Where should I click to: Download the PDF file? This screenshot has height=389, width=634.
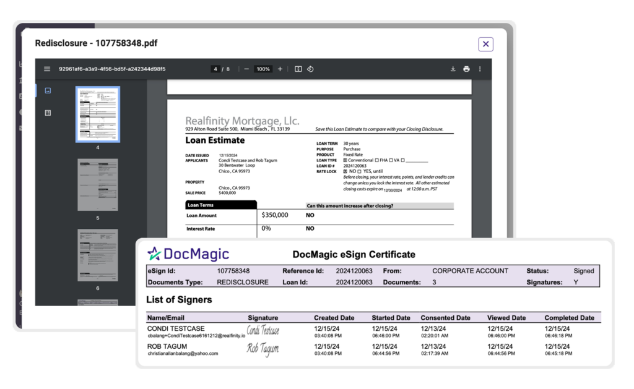point(453,69)
